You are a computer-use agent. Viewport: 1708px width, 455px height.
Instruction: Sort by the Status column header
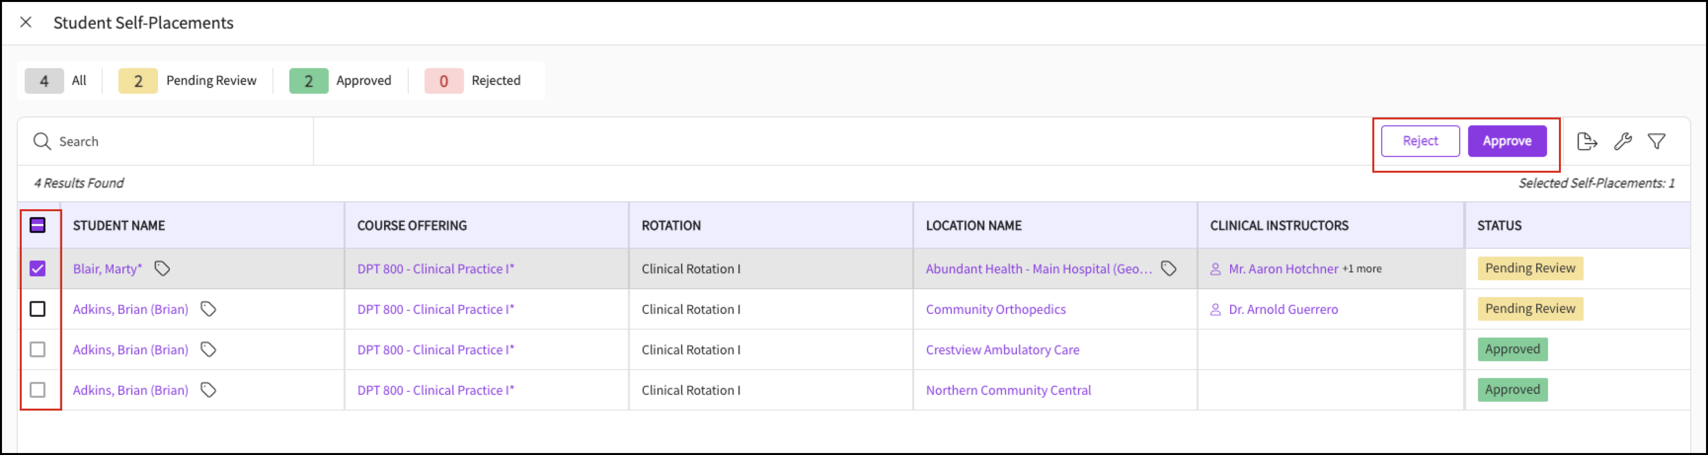pyautogui.click(x=1499, y=226)
